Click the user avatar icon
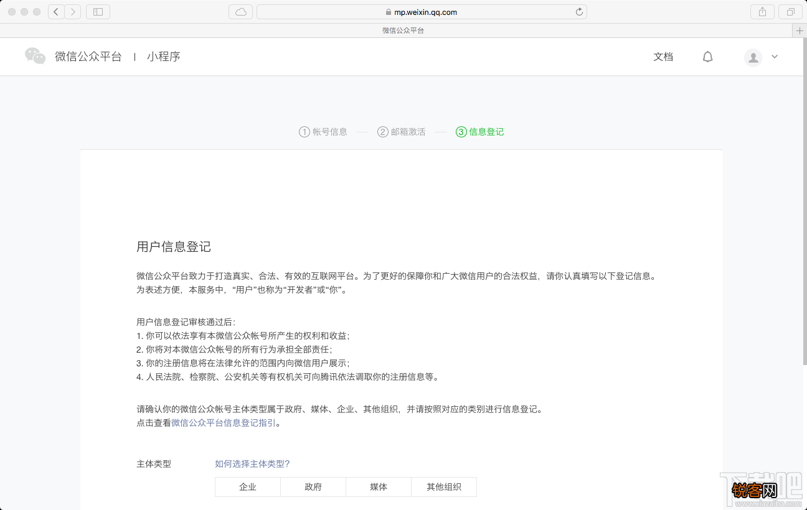Image resolution: width=807 pixels, height=510 pixels. coord(753,57)
